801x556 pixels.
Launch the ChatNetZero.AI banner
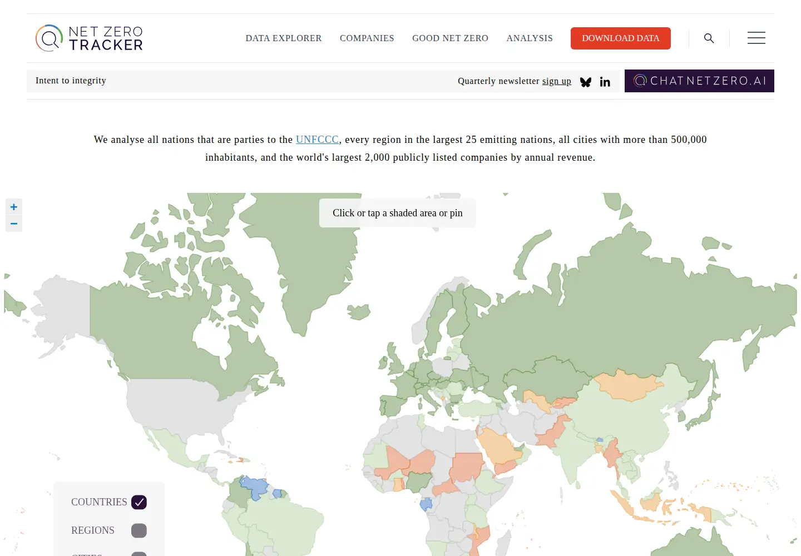pos(699,81)
